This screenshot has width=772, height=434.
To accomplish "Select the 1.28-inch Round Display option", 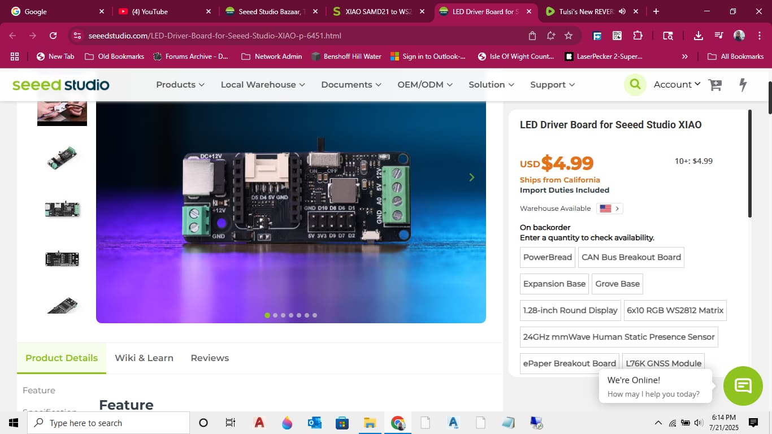I will click(x=570, y=310).
